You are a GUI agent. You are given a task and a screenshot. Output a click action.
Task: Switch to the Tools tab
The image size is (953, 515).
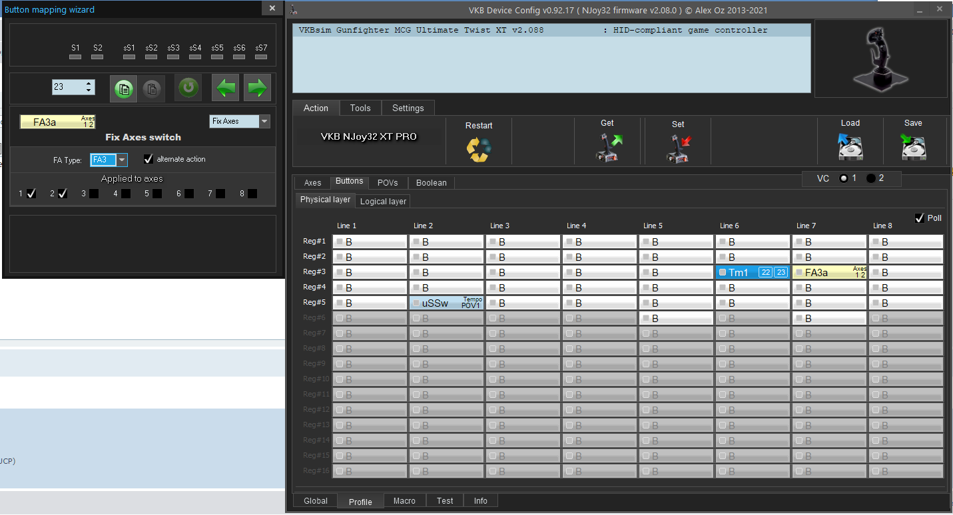click(360, 108)
